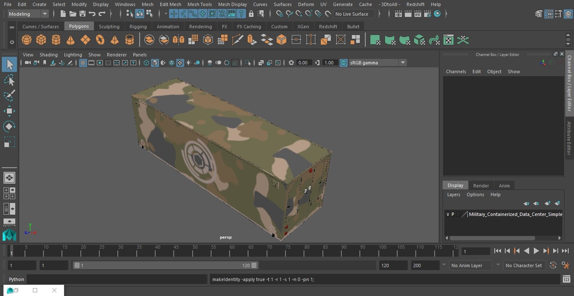The image size is (574, 296).
Task: Create a polygon cylinder from the shelf
Action: (x=56, y=40)
